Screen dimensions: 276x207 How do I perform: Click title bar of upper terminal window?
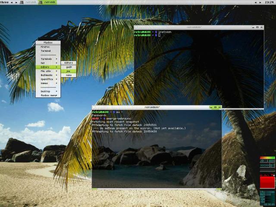194,27
